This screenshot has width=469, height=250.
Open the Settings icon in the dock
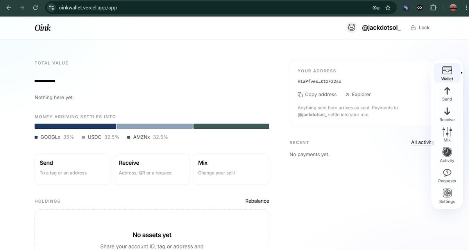(x=447, y=196)
